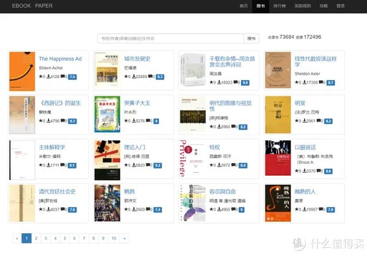The width and height of the screenshot is (367, 254).
Task: Click download icon beside 22889
Action: (x=133, y=76)
